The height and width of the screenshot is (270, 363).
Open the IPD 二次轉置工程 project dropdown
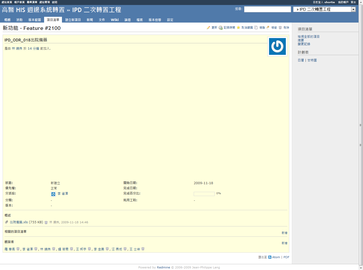pos(353,9)
